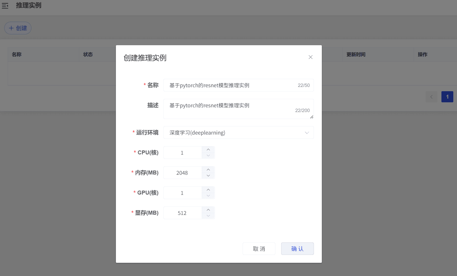Screen dimensions: 457x276
Task: Click the 内存(MB) number field showing 2048
Action: 182,173
